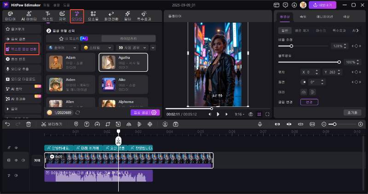Undo the last edit in timeline toolbar

(7, 124)
